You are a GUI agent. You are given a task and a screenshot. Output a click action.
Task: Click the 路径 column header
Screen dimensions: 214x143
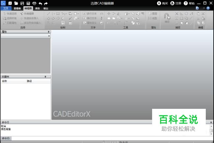(x=29, y=81)
